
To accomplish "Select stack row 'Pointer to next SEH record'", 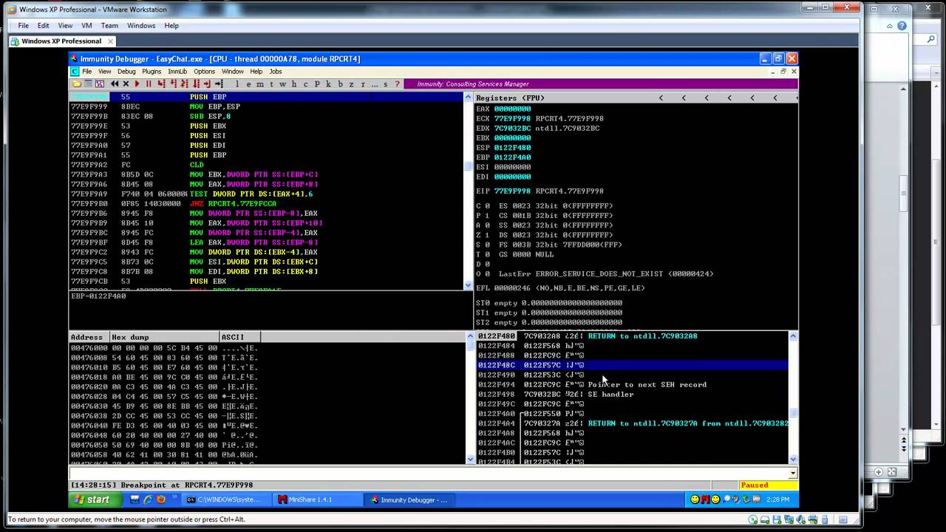I will tap(632, 384).
